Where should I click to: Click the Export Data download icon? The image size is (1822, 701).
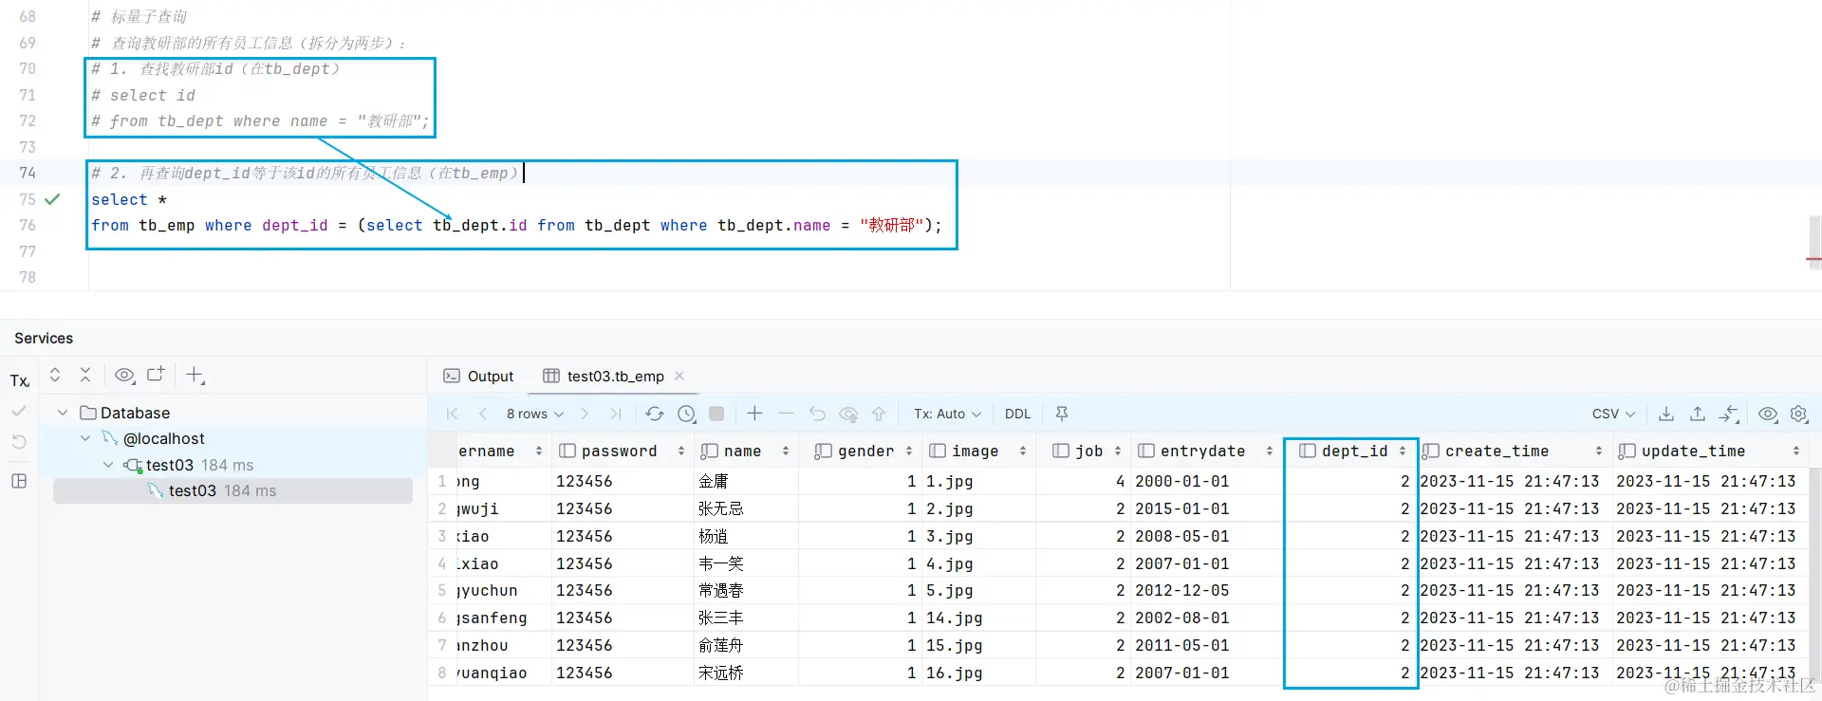(1666, 414)
